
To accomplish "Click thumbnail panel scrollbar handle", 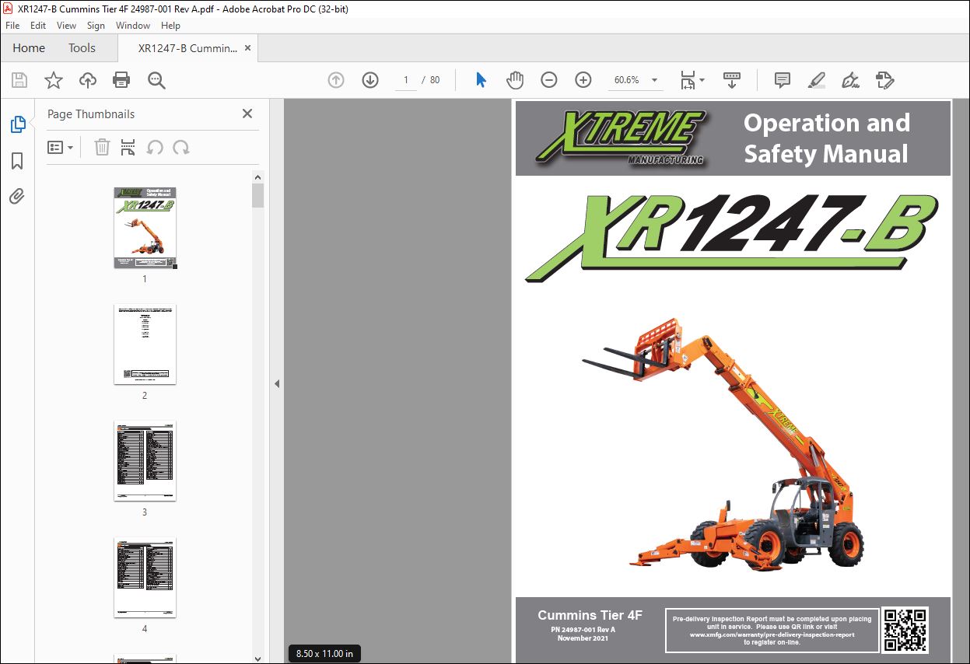I will (x=257, y=195).
